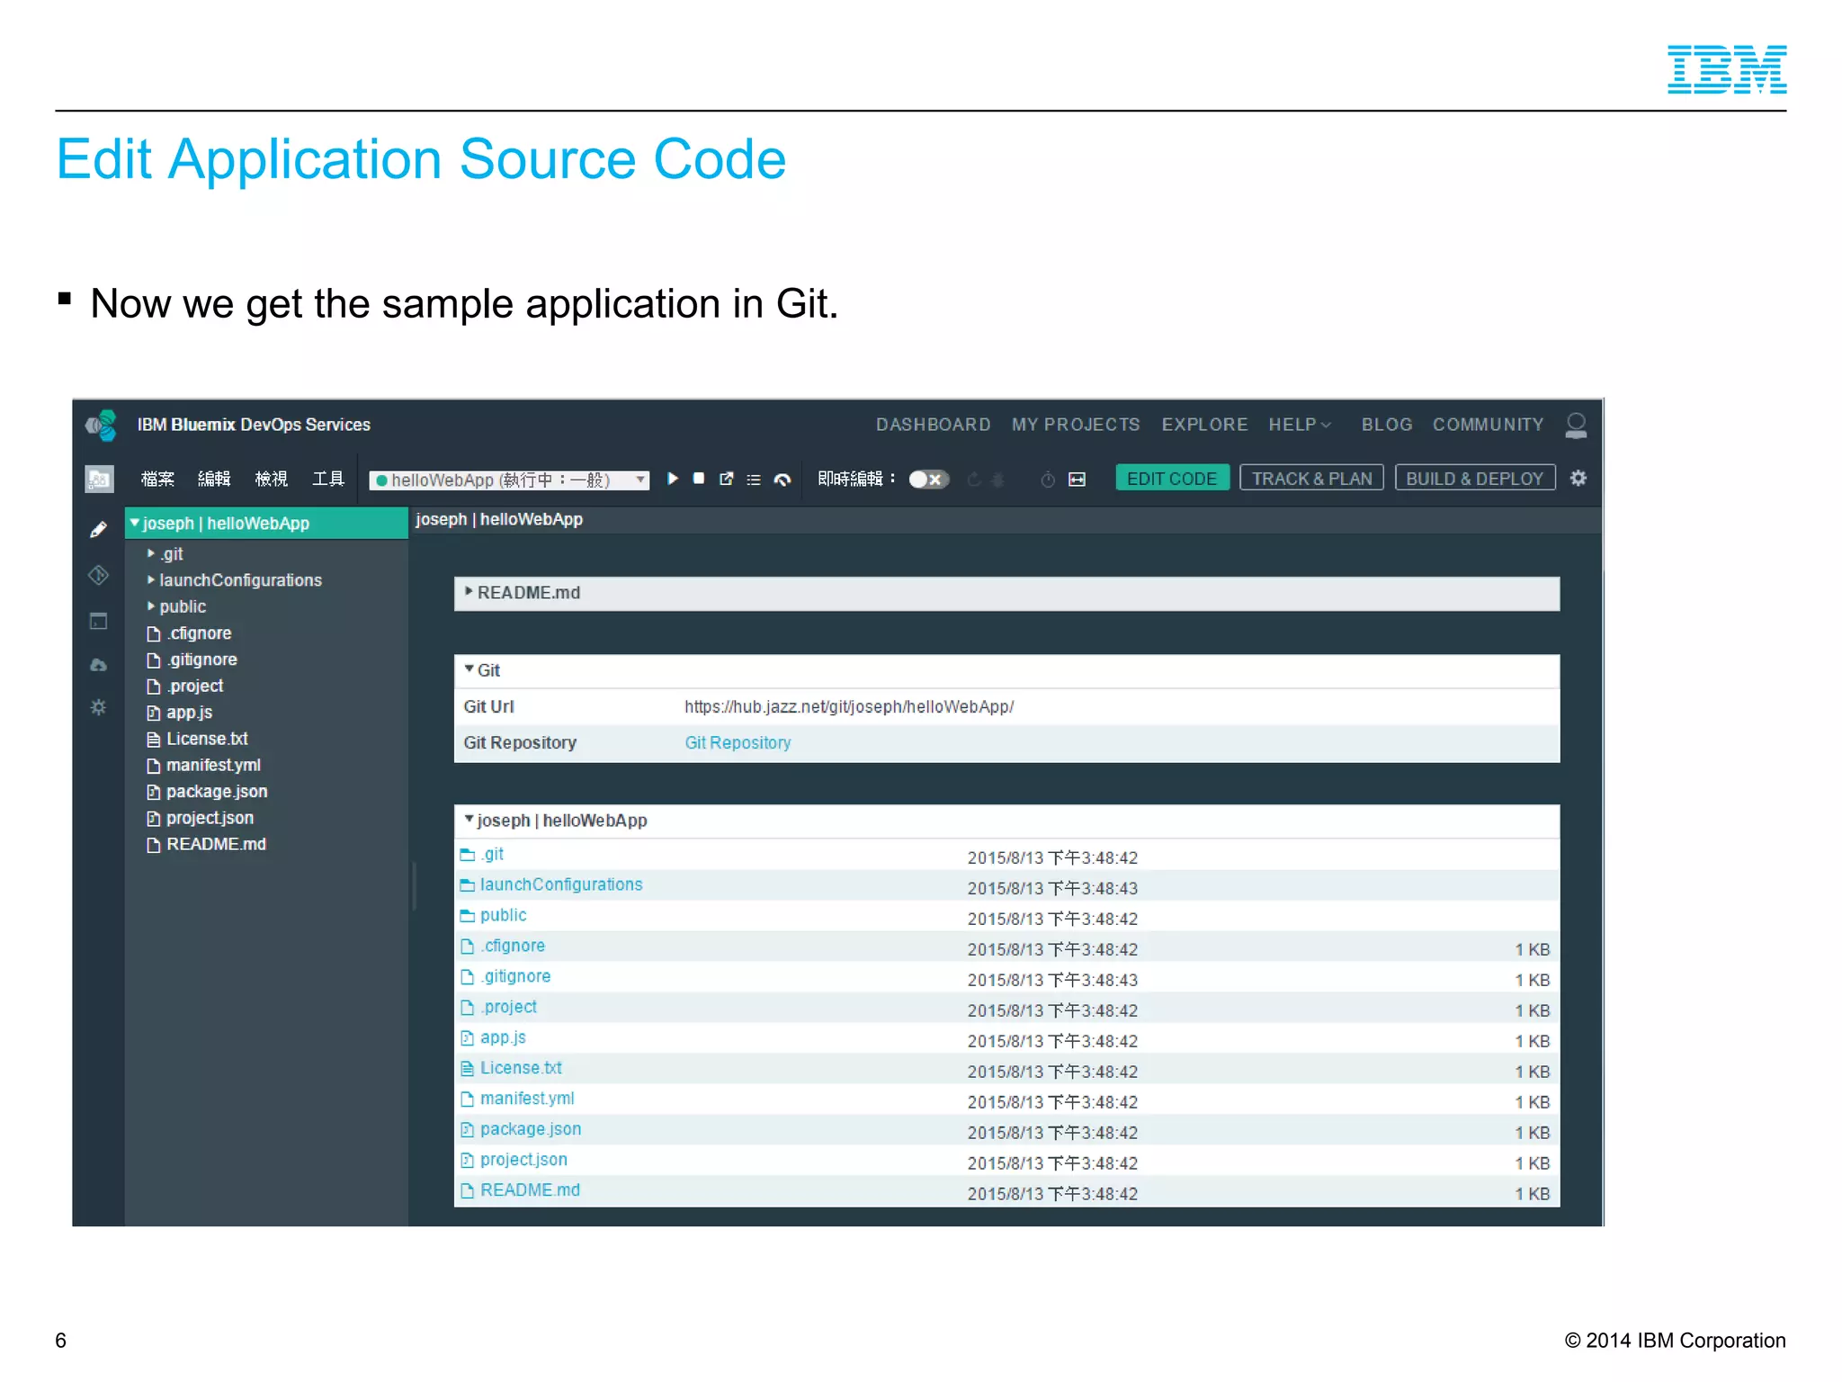The image size is (1842, 1382).
Task: Collapse the joseph | helloWebApp tree root
Action: [135, 523]
